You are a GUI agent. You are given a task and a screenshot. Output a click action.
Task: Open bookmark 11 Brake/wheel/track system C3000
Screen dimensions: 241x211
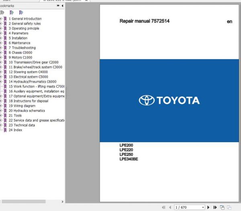(x=35, y=67)
